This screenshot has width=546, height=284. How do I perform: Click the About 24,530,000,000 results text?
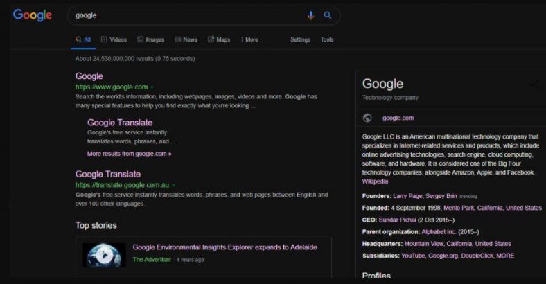point(135,59)
